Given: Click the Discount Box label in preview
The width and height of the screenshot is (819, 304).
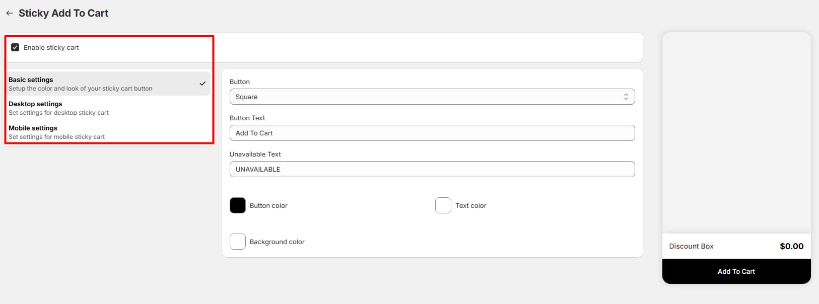Looking at the screenshot, I should 691,246.
